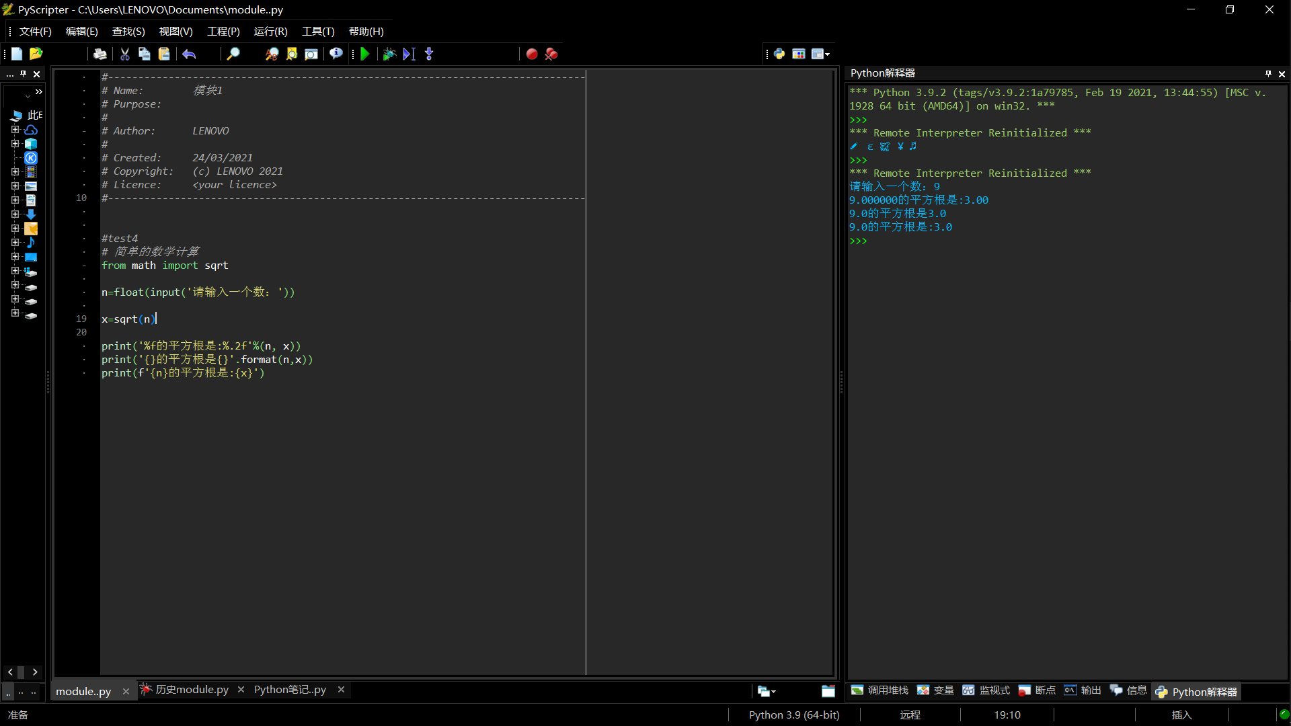The image size is (1291, 726).
Task: Pin the Python interpreter panel
Action: coord(1268,73)
